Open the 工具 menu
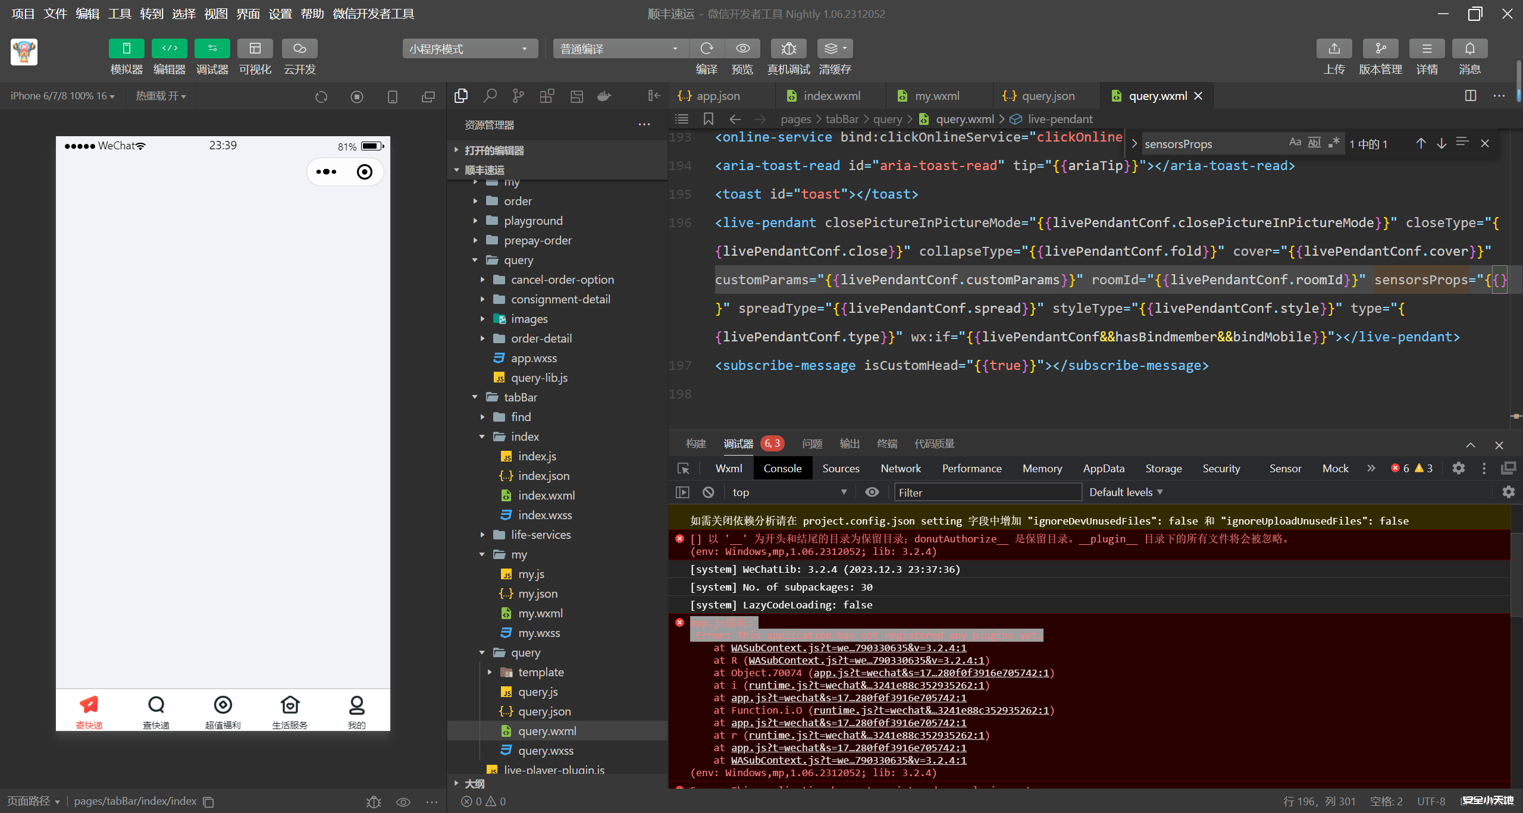The width and height of the screenshot is (1523, 813). pos(119,14)
